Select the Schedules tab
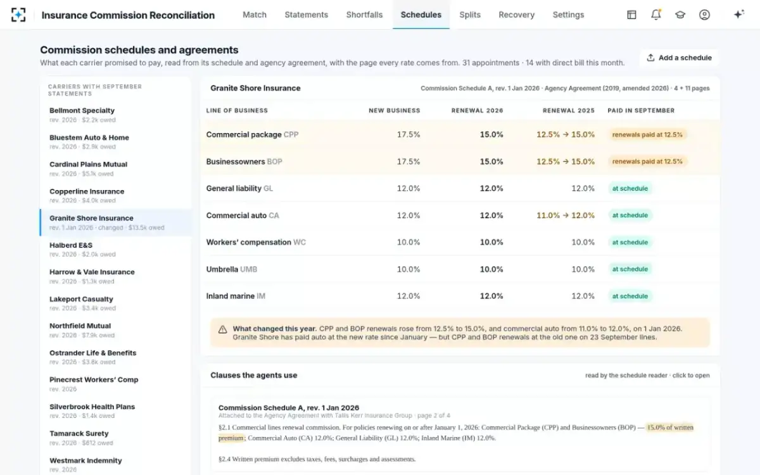760x475 pixels. [x=421, y=15]
